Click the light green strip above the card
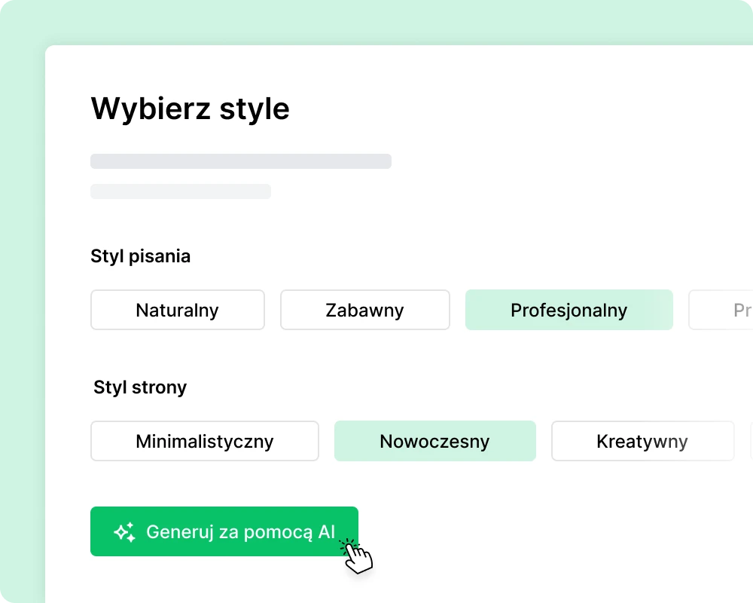 tap(376, 21)
